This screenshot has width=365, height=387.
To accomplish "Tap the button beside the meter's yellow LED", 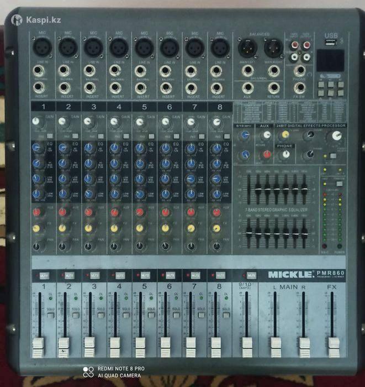I will coord(340,184).
